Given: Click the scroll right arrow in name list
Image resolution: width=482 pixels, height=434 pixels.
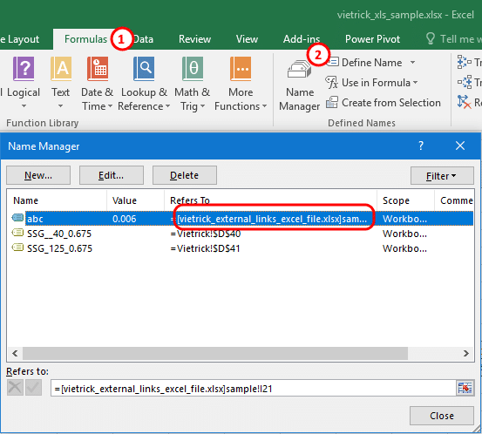Looking at the screenshot, I should tap(466, 353).
